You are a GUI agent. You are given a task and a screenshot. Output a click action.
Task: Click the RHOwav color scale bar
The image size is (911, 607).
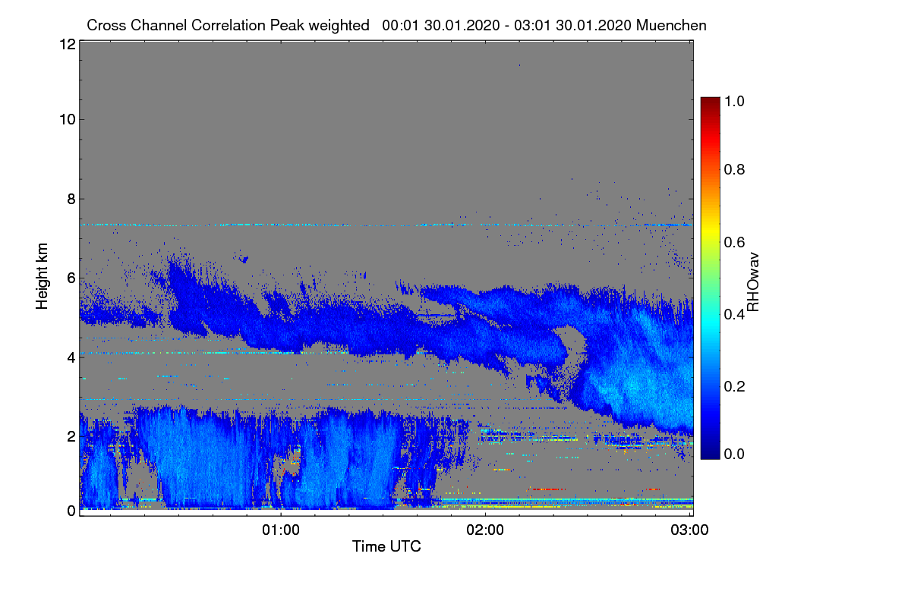[709, 278]
